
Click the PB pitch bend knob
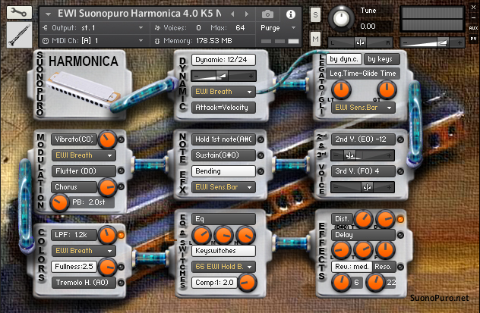pos(59,202)
